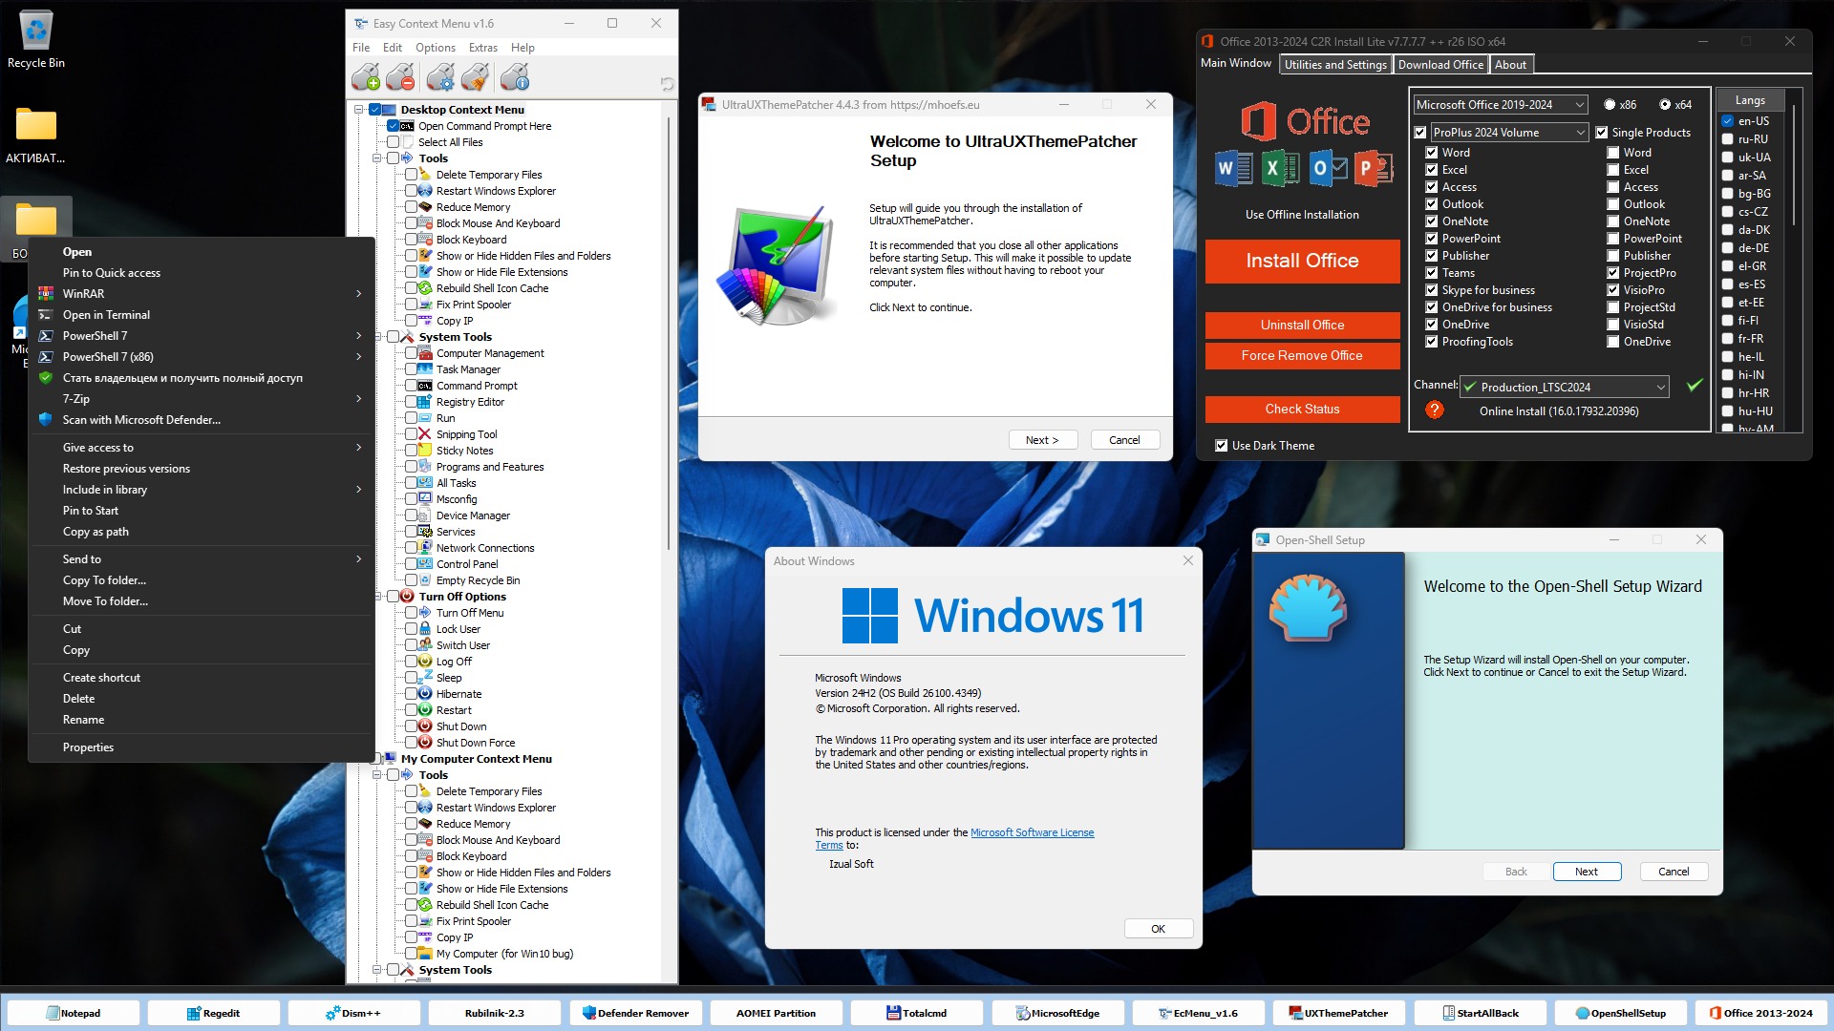The height and width of the screenshot is (1031, 1834).
Task: Open the List Editor mouse-with-gear icon
Action: pyautogui.click(x=440, y=77)
